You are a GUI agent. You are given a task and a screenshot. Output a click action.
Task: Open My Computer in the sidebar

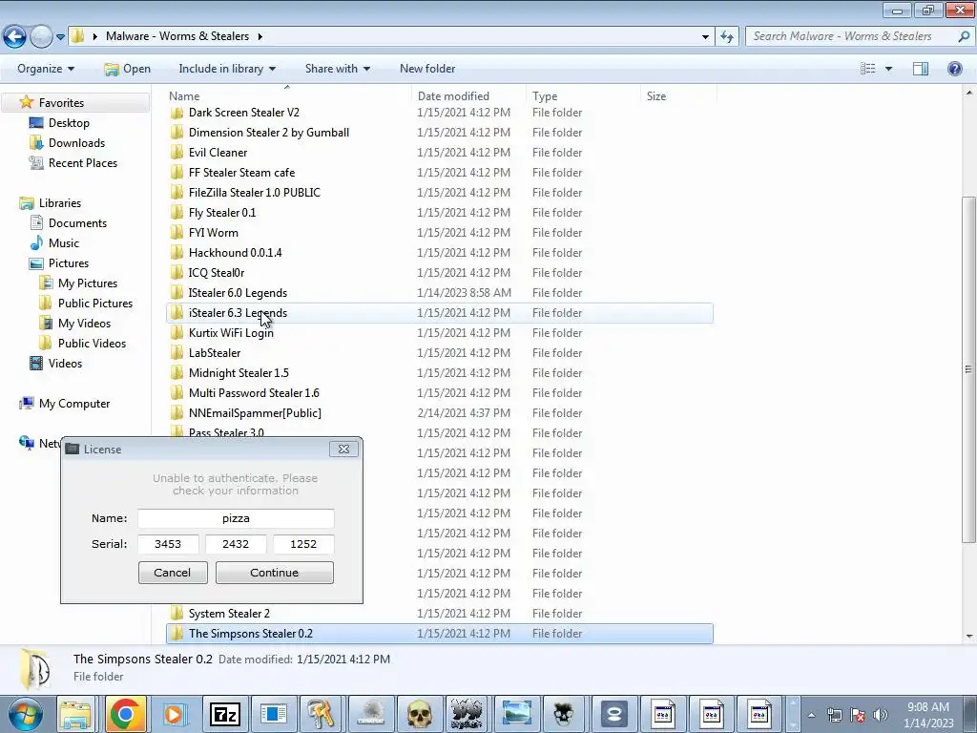pos(74,404)
